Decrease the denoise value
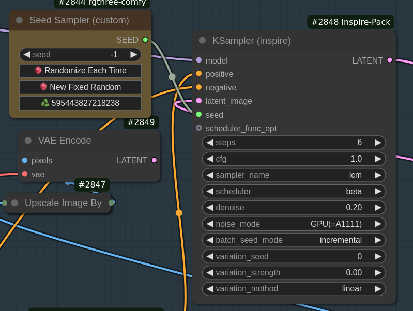The height and width of the screenshot is (311, 413). click(210, 208)
